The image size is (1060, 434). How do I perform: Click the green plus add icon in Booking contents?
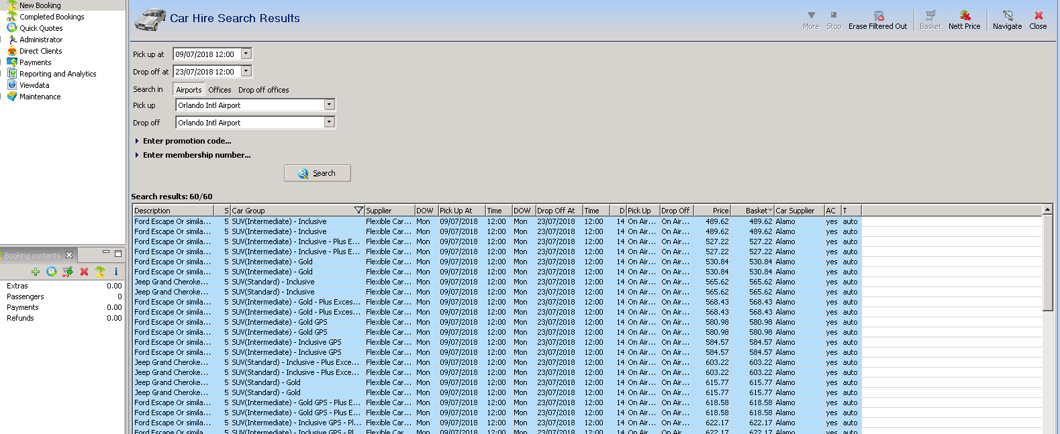(x=36, y=272)
